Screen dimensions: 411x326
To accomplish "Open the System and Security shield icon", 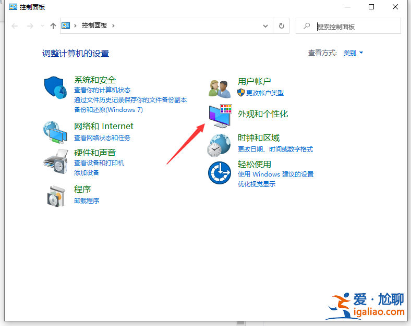I will tap(55, 87).
